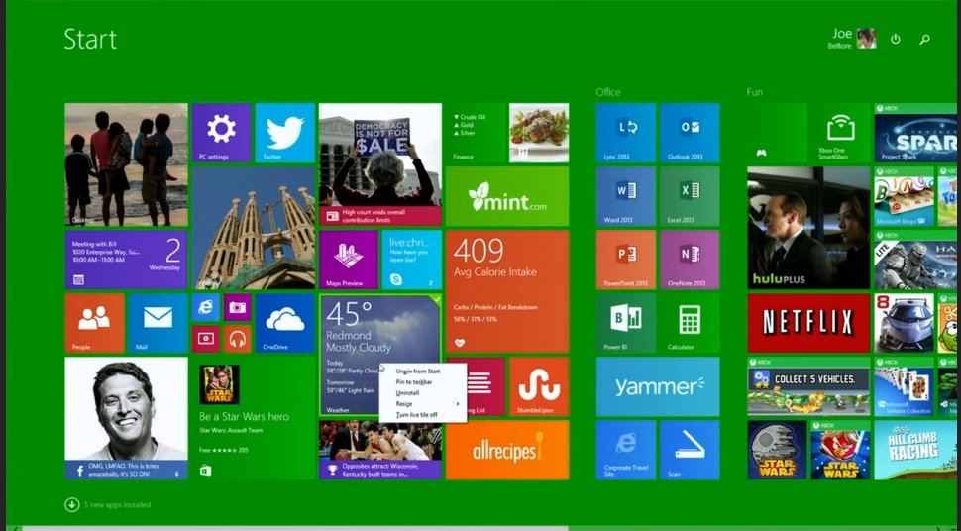Click the '5 new apps installed' text

118,505
